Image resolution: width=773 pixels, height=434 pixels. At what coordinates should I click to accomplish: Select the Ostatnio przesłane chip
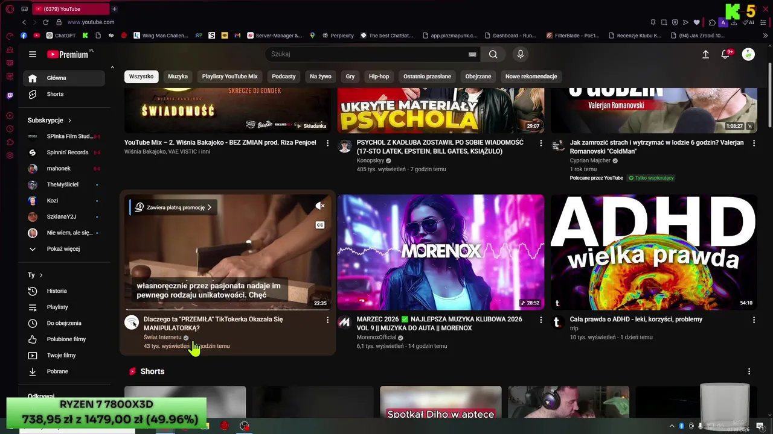coord(427,77)
